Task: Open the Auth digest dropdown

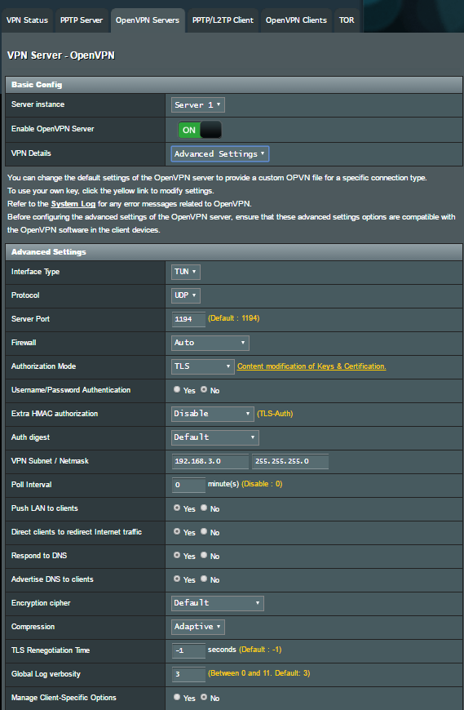Action: [214, 437]
